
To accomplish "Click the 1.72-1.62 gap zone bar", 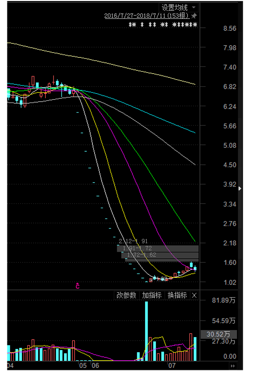I will click(x=160, y=255).
